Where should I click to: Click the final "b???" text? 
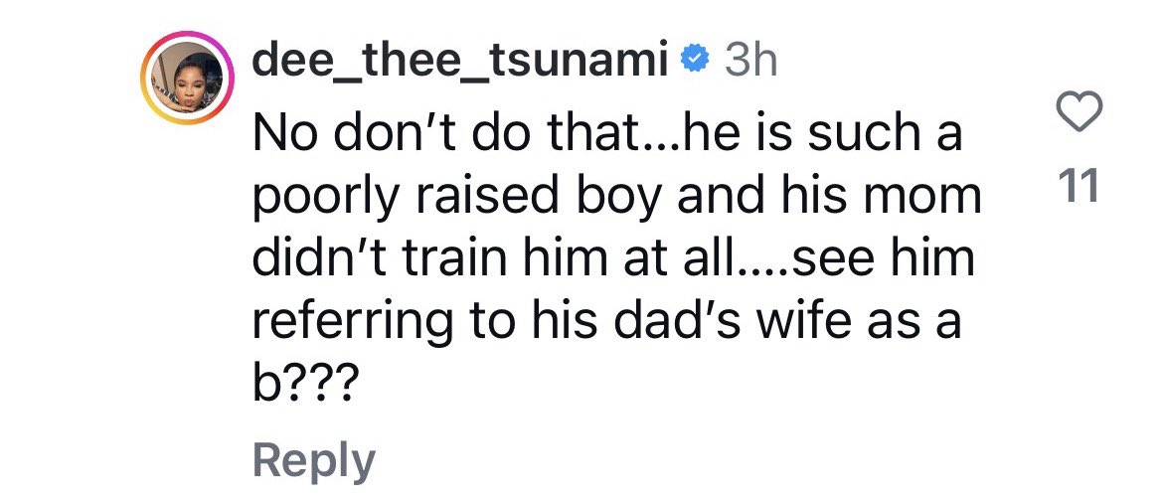click(300, 384)
